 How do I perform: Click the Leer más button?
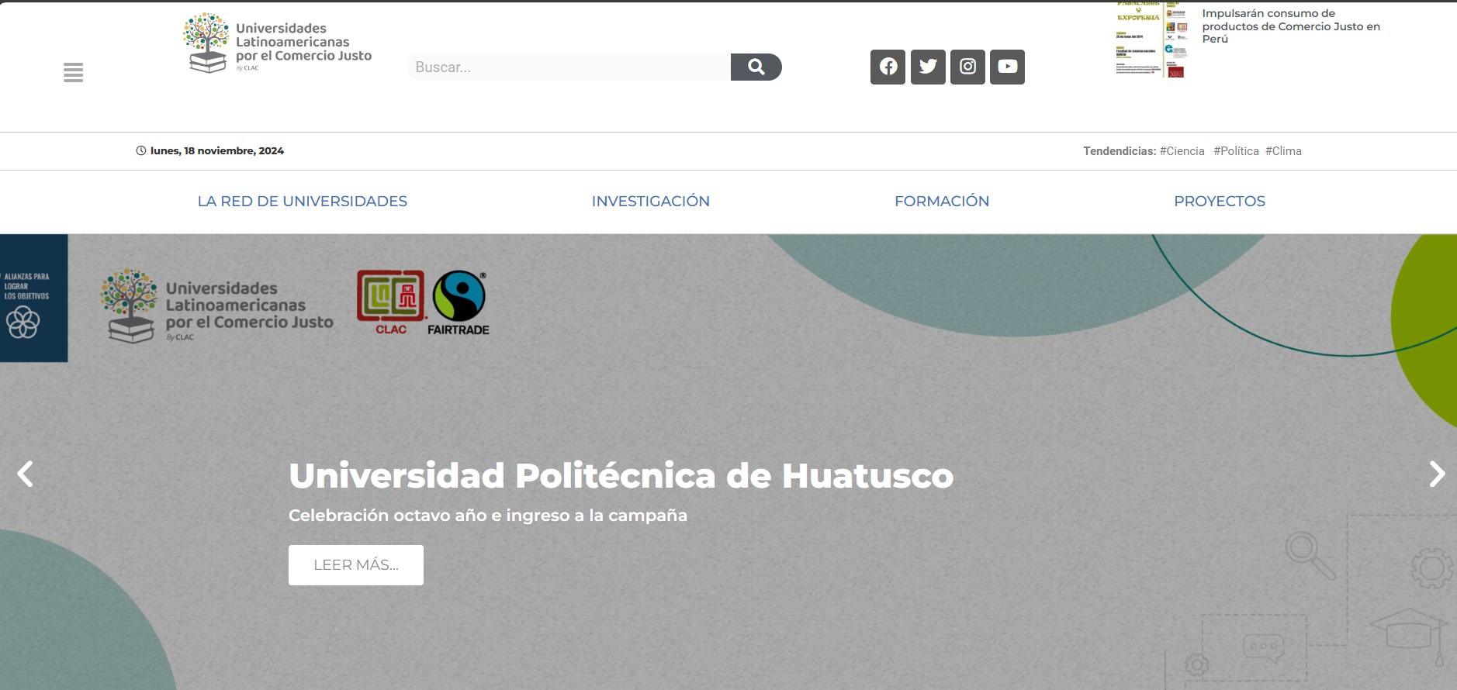[x=356, y=565]
